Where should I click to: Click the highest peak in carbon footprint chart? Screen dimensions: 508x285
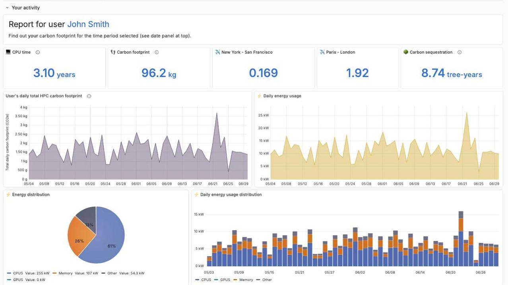[217, 113]
